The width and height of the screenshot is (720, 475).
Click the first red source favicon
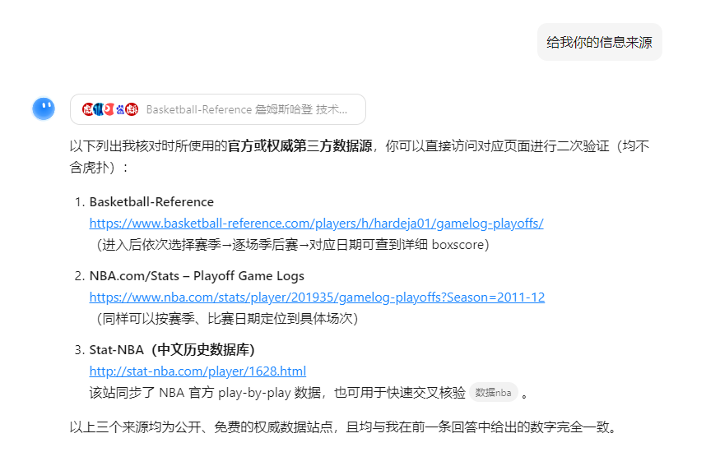(88, 109)
